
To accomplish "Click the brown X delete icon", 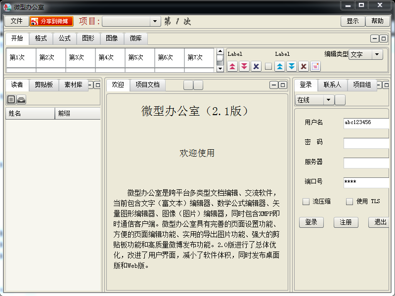I will (304, 66).
